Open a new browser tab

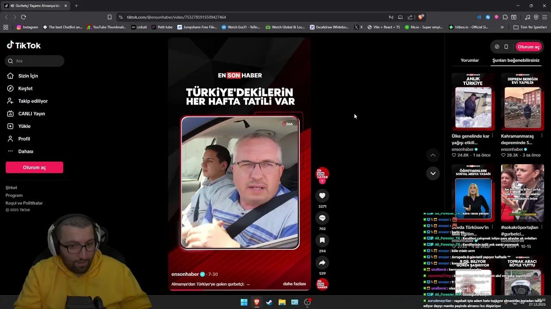pyautogui.click(x=76, y=6)
